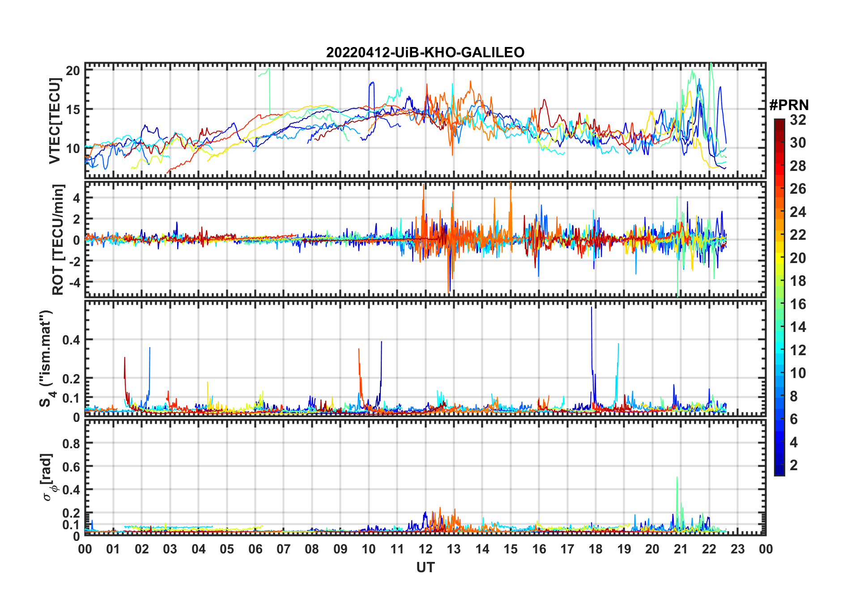Click the VTEC[TECU] y-axis label
Image resolution: width=851 pixels, height=595 pixels.
(x=55, y=121)
